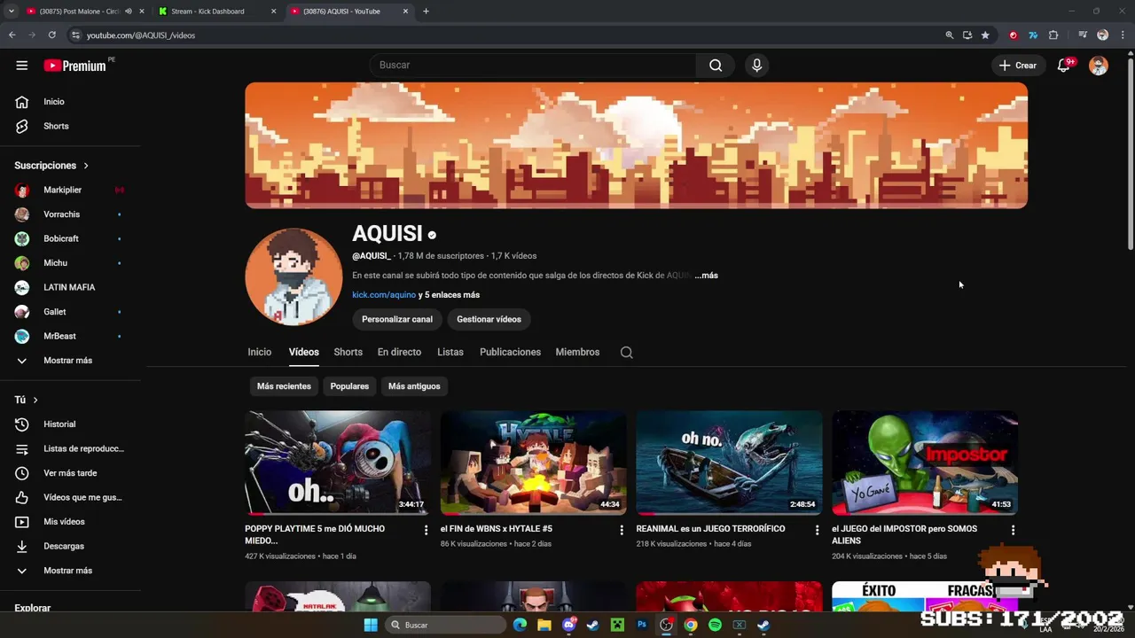Open a new Chrome tab
Screen dimensions: 1135x638
[426, 12]
